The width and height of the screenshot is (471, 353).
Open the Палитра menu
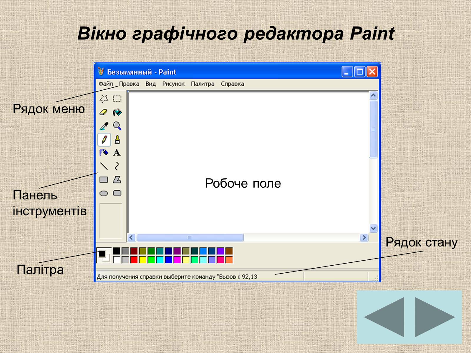[203, 84]
